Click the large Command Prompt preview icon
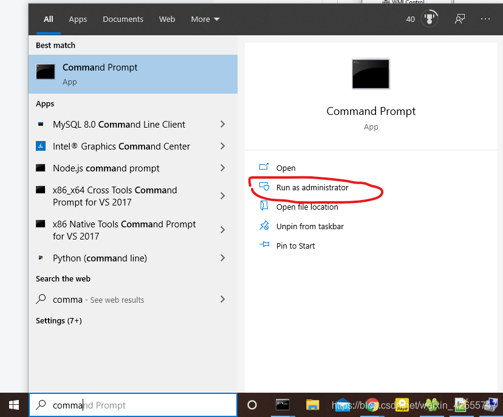503x417 pixels. [x=371, y=74]
